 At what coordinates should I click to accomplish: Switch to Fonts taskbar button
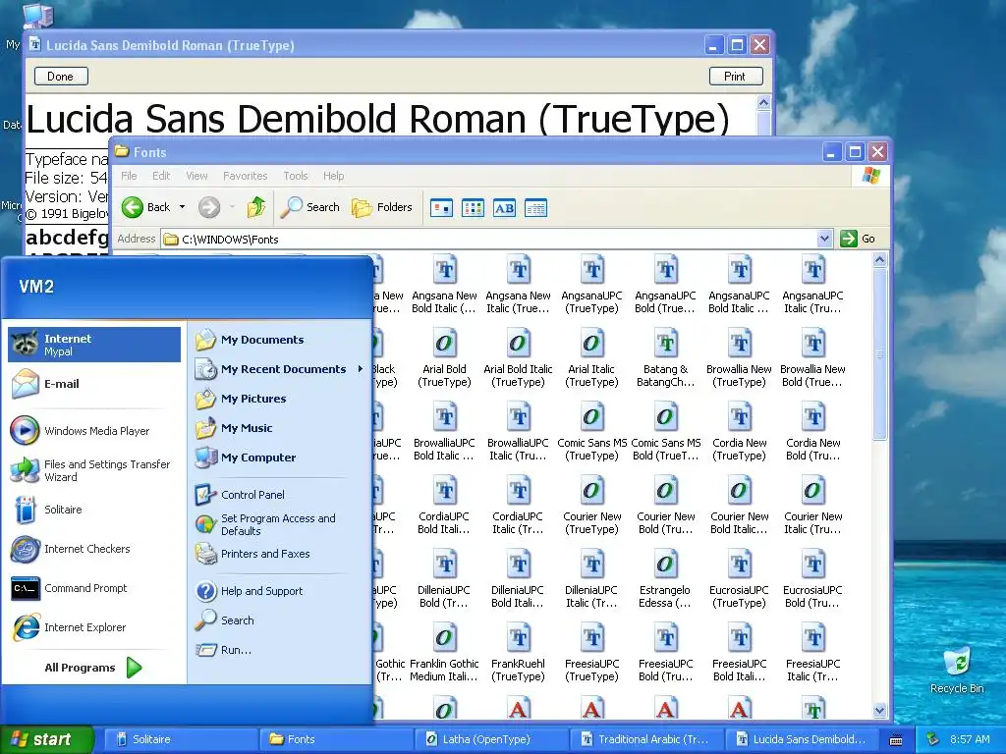coord(336,739)
